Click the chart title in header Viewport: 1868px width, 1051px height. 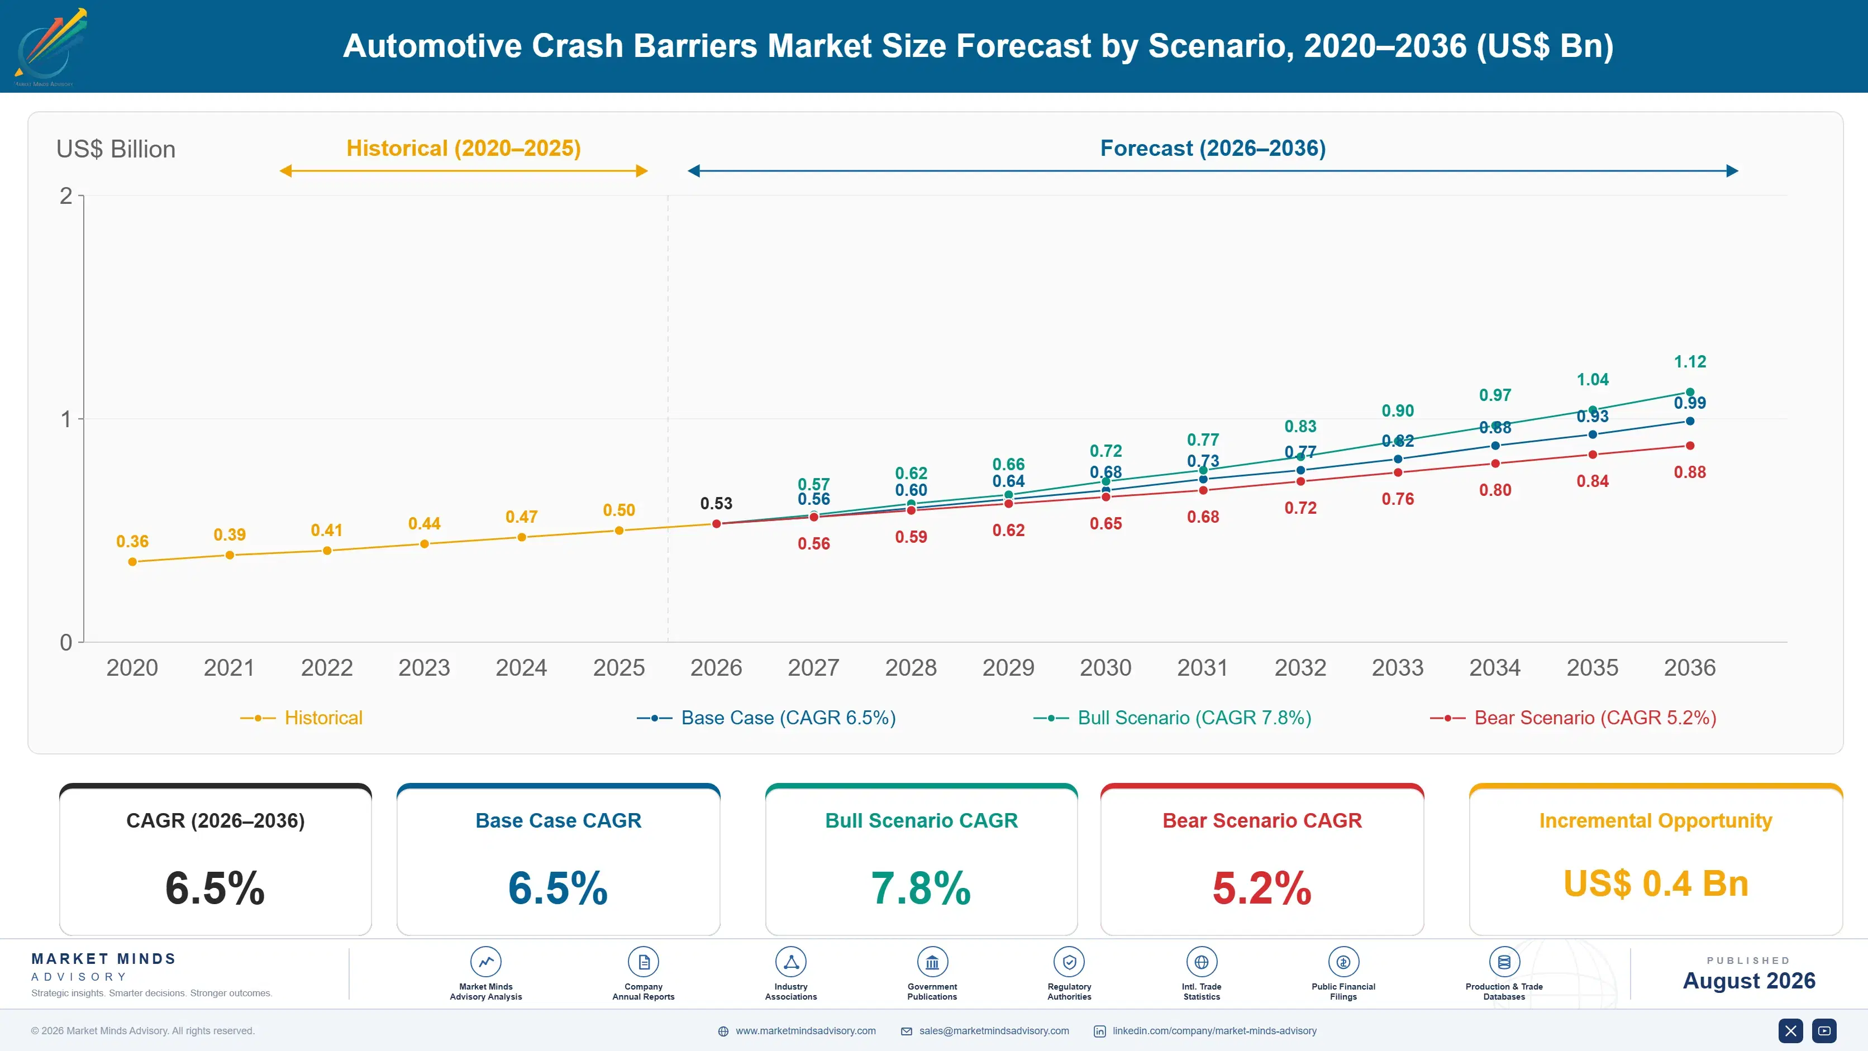pyautogui.click(x=978, y=46)
